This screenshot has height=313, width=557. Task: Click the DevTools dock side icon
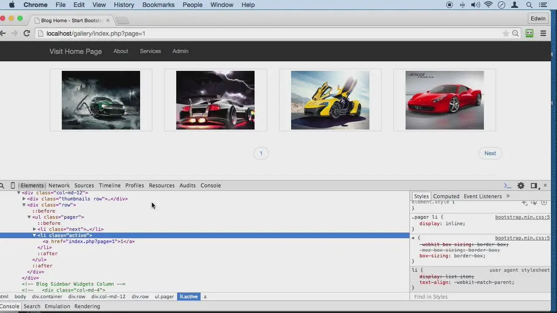coord(534,186)
